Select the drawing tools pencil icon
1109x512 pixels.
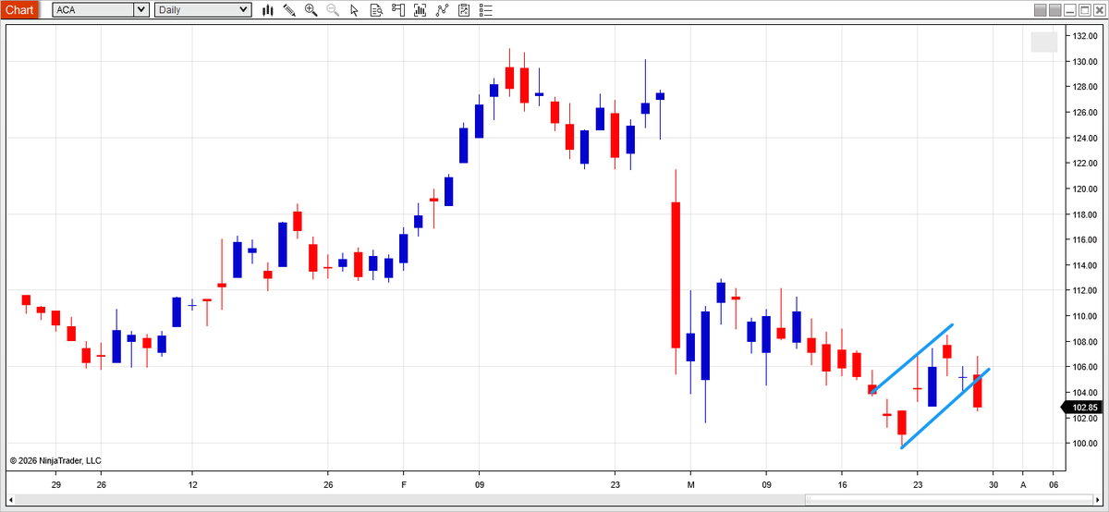289,10
